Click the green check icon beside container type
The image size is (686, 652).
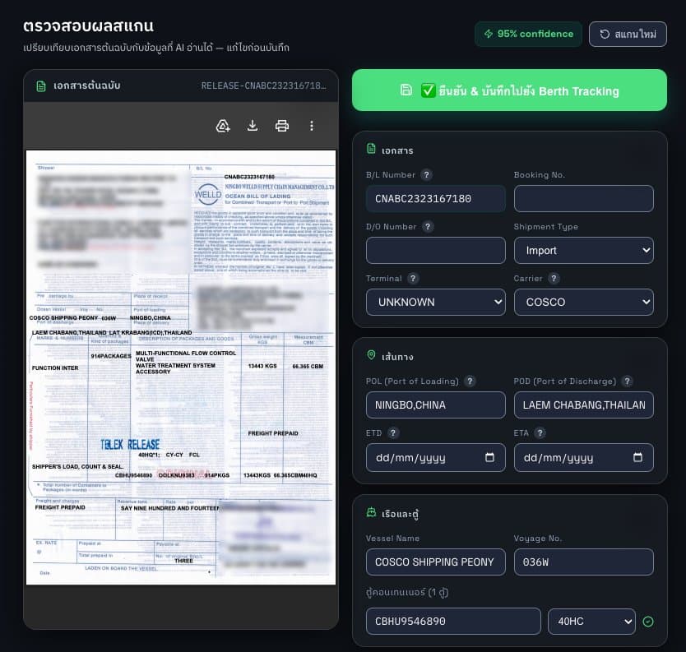click(x=648, y=622)
